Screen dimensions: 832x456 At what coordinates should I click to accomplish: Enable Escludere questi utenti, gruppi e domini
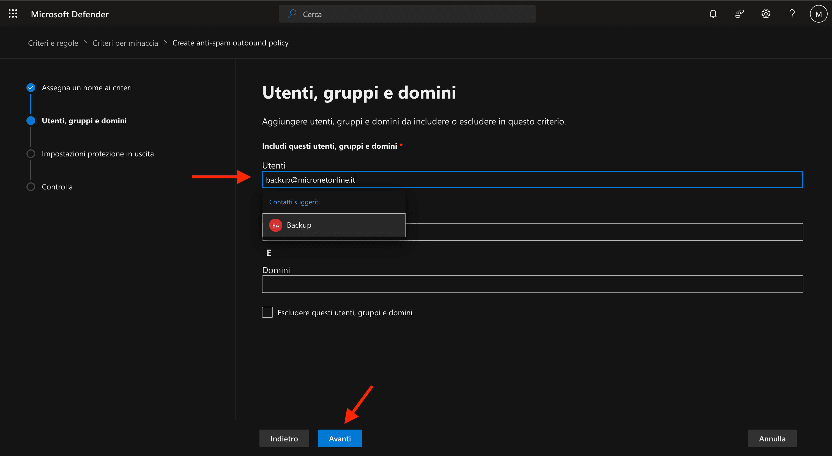267,312
